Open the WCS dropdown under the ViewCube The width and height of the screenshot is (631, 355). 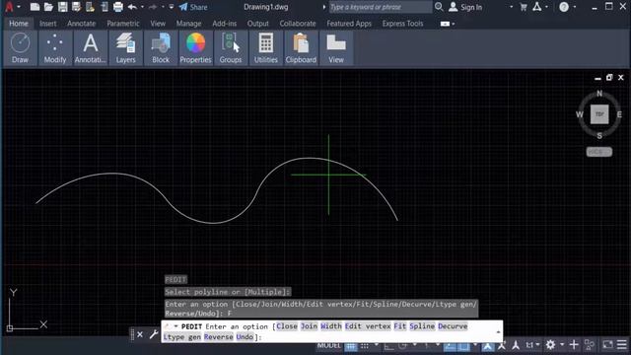(599, 152)
